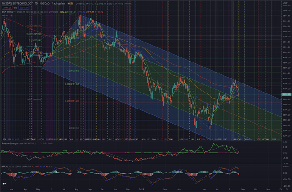Click EMA value 3973.20
292x192 pixels.
pos(81,12)
